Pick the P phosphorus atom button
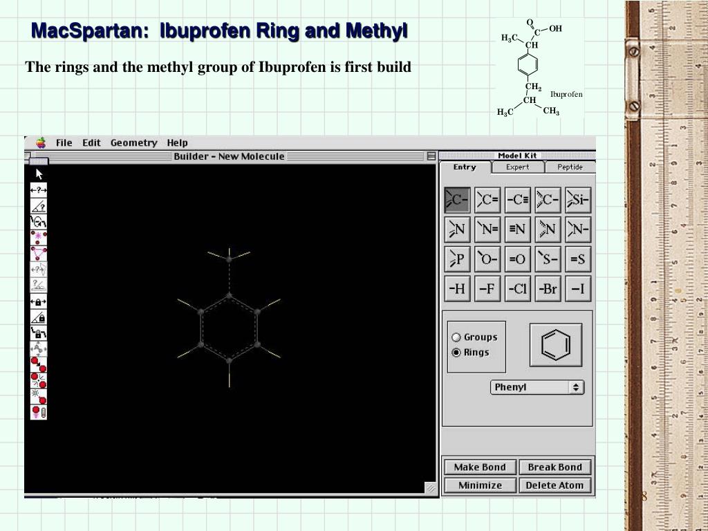 [458, 259]
